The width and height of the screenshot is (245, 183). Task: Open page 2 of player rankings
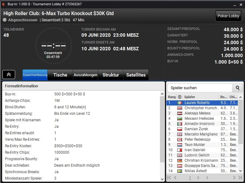[x=198, y=178]
